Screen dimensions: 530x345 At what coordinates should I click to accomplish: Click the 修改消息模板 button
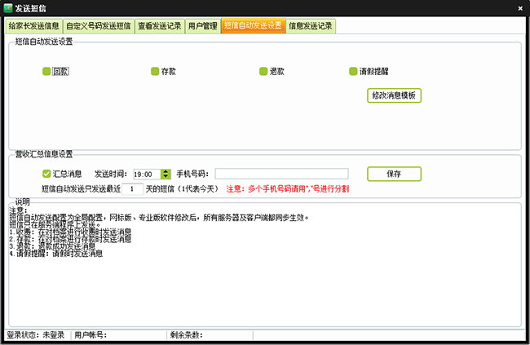click(x=394, y=95)
